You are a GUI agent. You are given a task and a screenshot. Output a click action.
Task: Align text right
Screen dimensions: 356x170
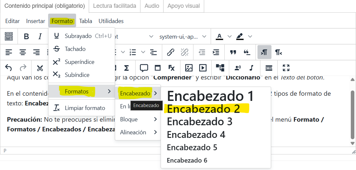(x=36, y=52)
